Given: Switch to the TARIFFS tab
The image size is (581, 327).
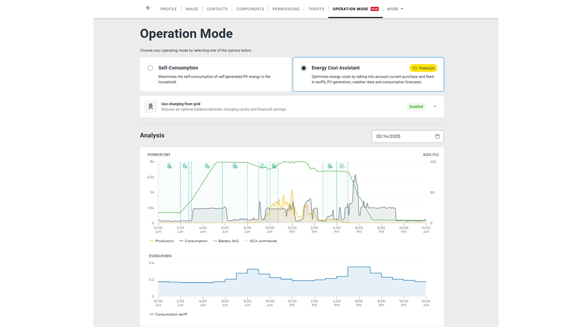Looking at the screenshot, I should pos(316,9).
